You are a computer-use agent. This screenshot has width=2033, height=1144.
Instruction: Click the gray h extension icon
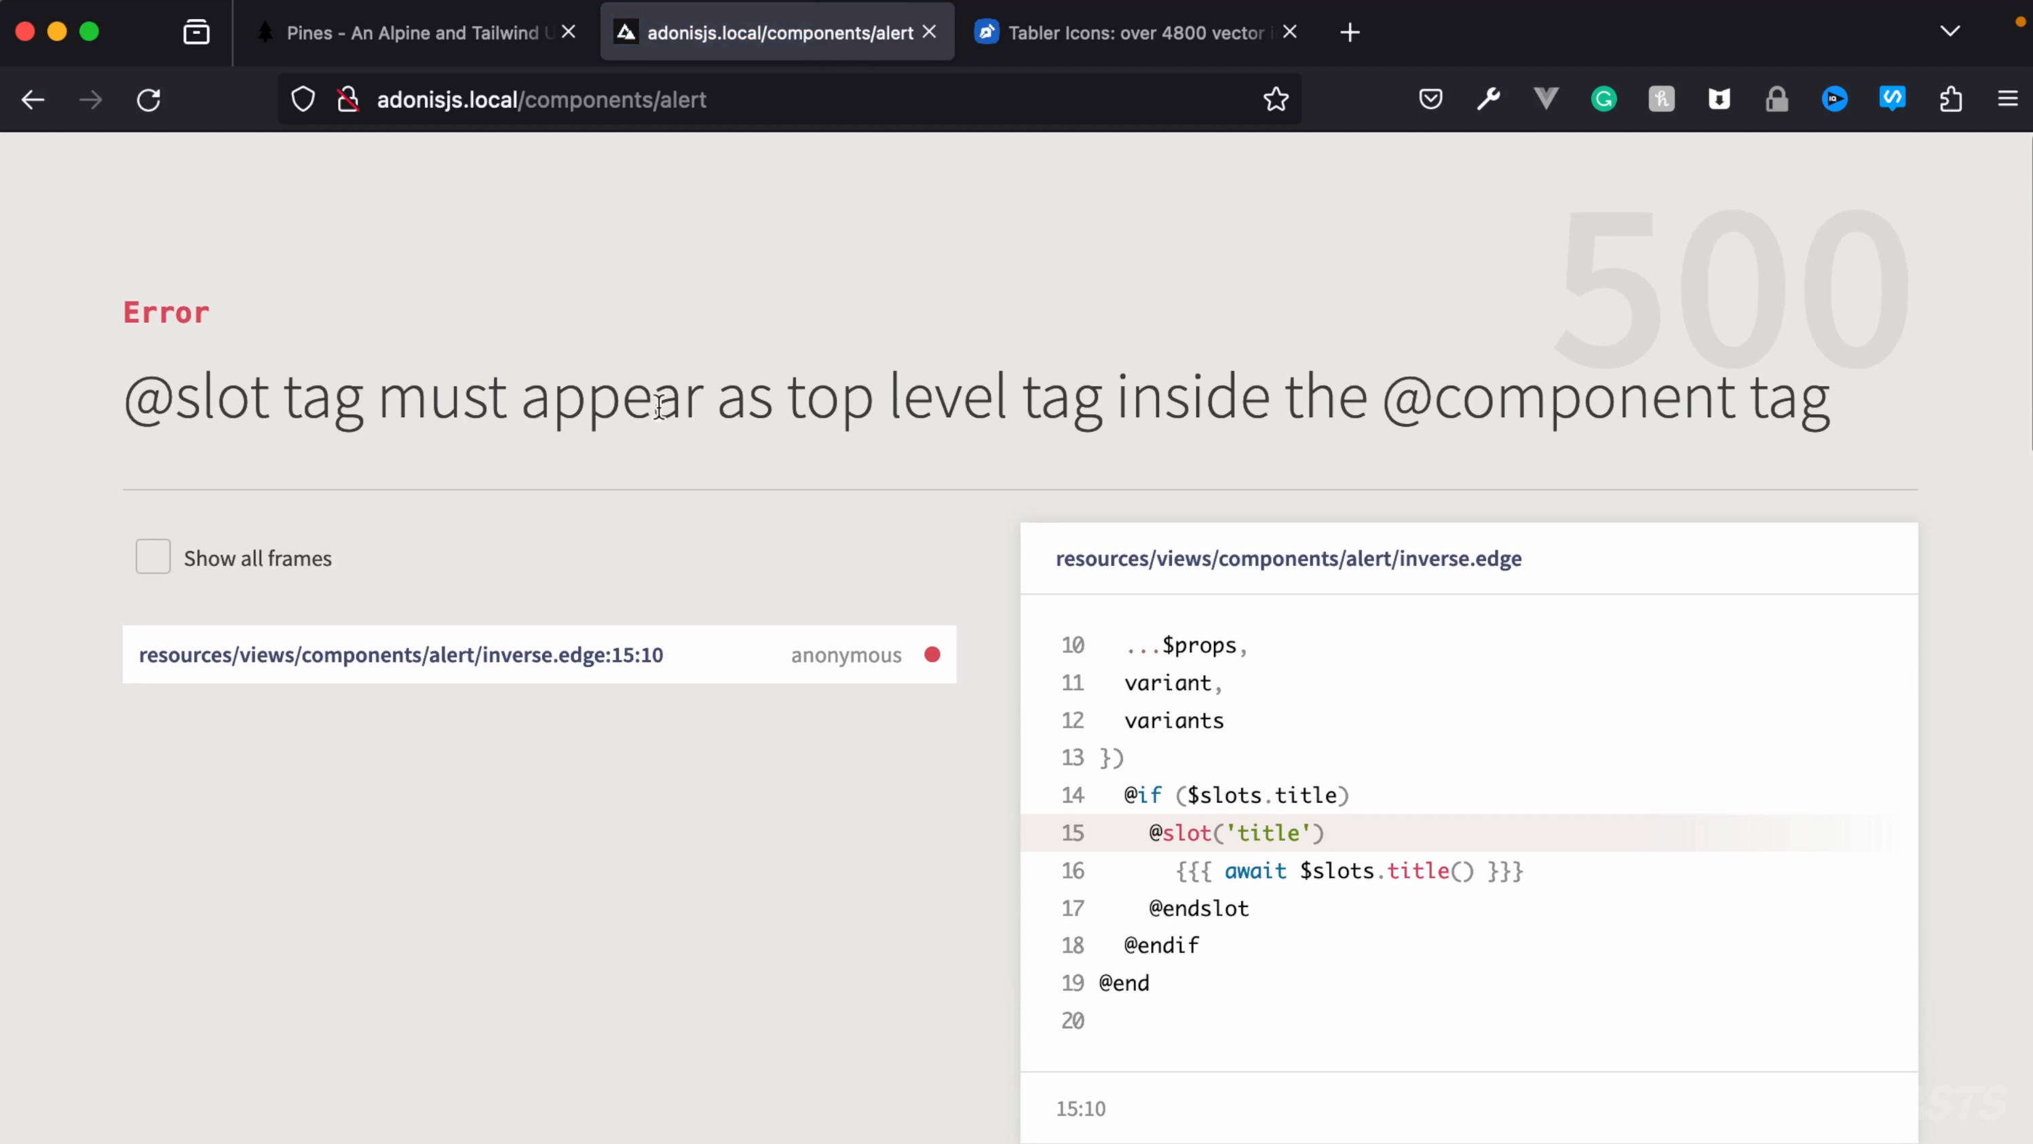(1661, 100)
